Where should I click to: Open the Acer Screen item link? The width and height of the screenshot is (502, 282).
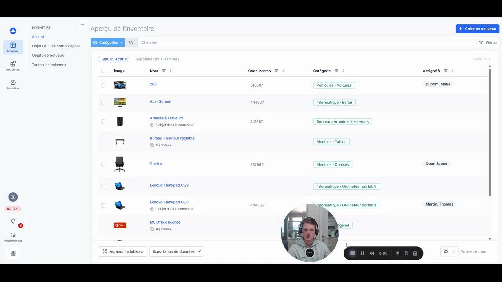click(x=160, y=101)
